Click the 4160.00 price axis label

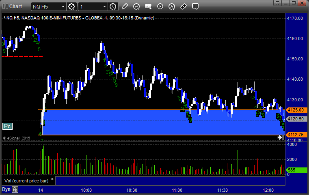coord(295,39)
